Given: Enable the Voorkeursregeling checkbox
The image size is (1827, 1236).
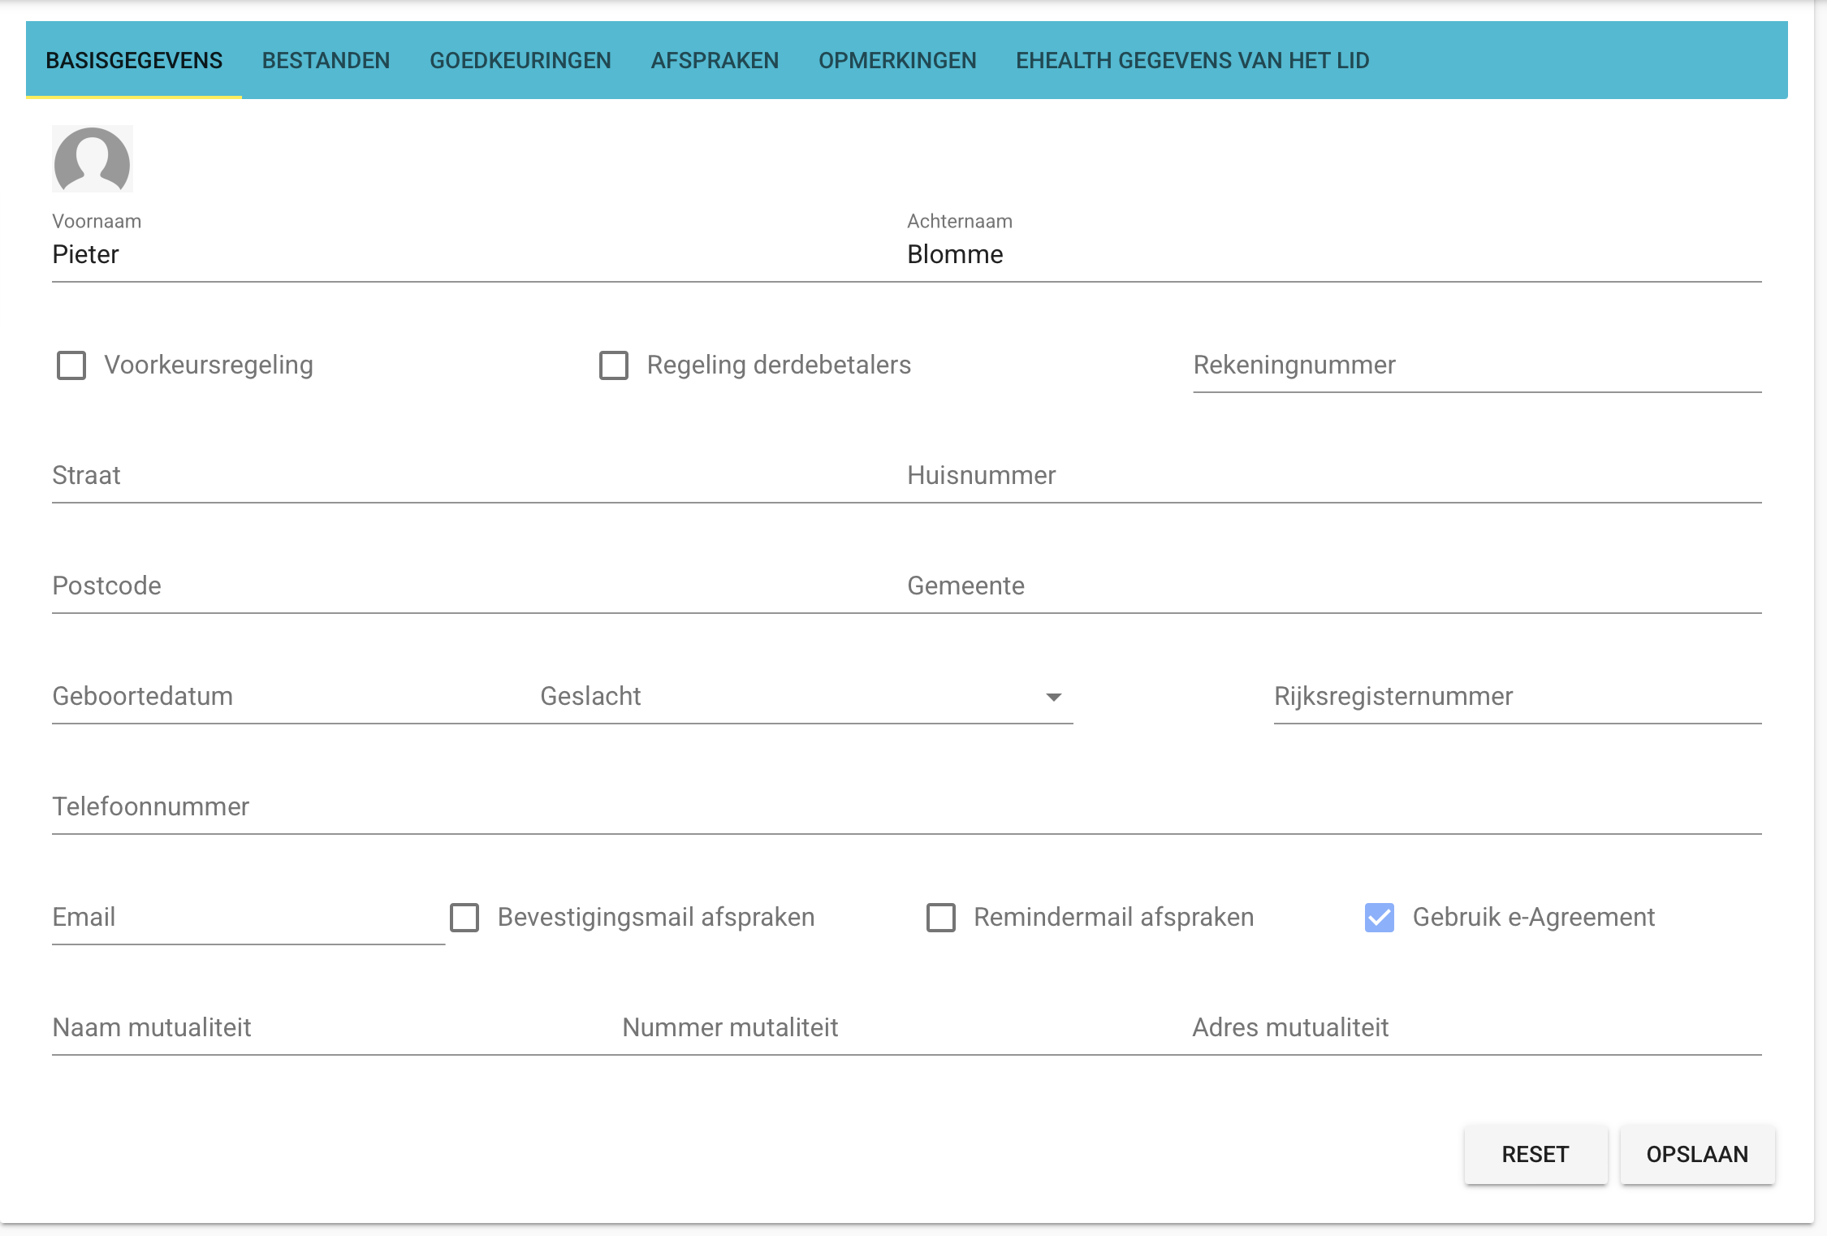Looking at the screenshot, I should pyautogui.click(x=71, y=366).
